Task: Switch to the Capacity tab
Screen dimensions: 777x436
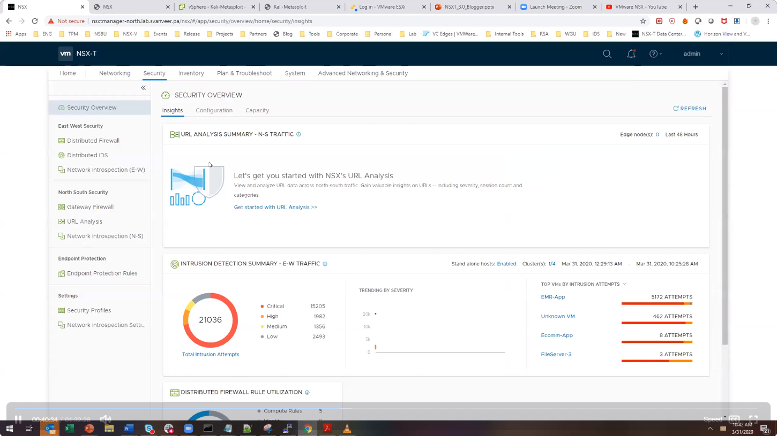Action: pos(257,110)
